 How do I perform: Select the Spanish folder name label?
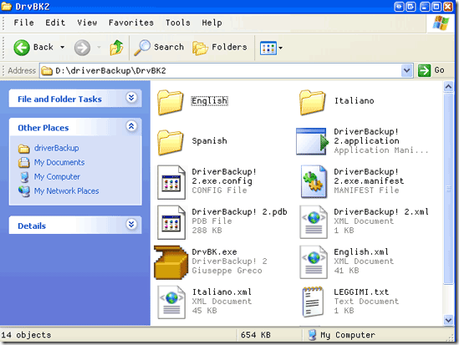point(209,141)
